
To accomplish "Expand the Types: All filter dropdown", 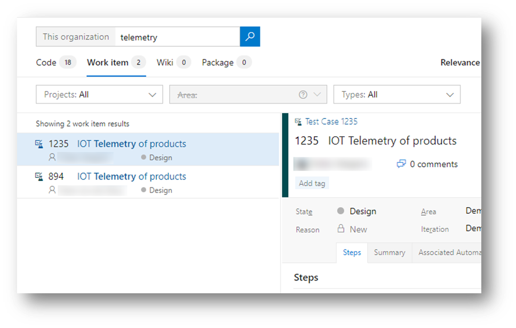I will coord(396,94).
